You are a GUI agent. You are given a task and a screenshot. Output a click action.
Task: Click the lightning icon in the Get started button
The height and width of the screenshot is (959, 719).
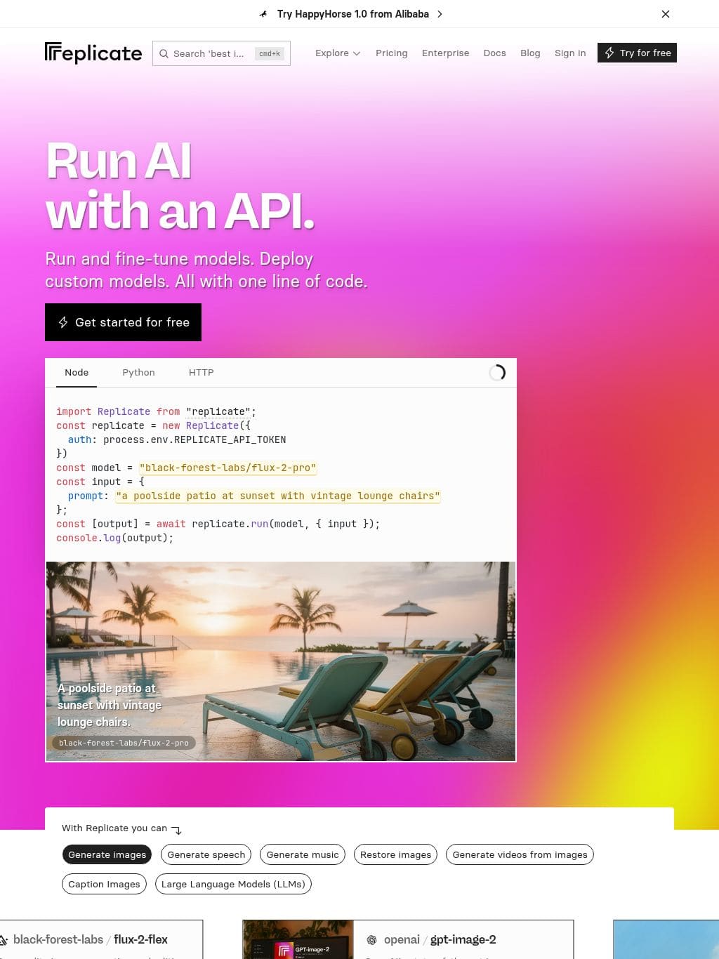click(x=63, y=322)
